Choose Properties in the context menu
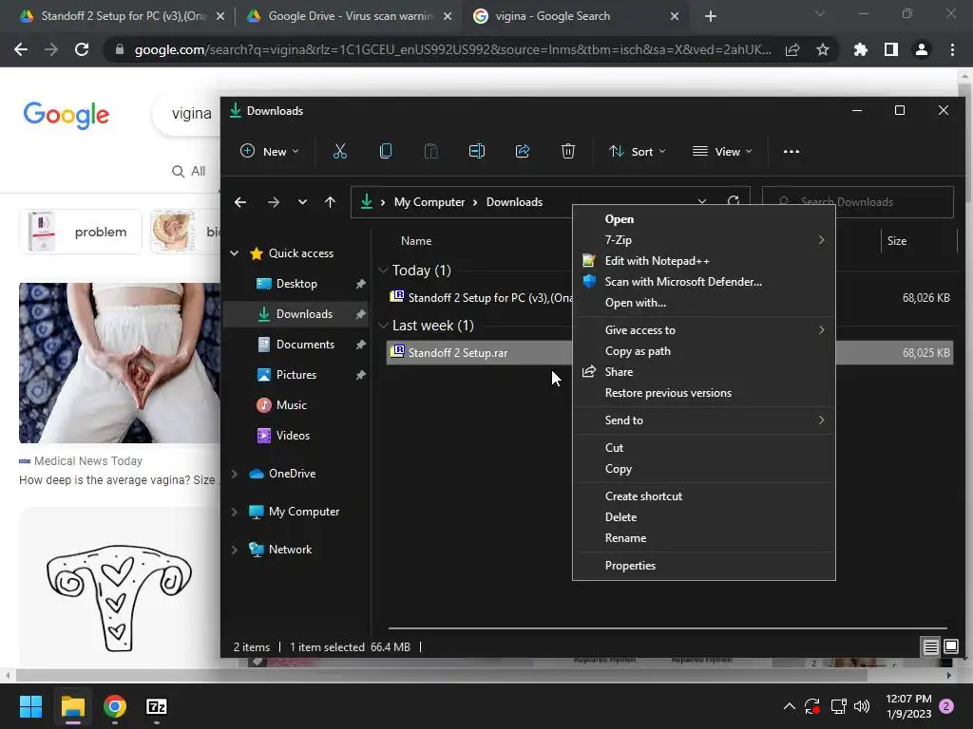Image resolution: width=973 pixels, height=729 pixels. pyautogui.click(x=704, y=566)
